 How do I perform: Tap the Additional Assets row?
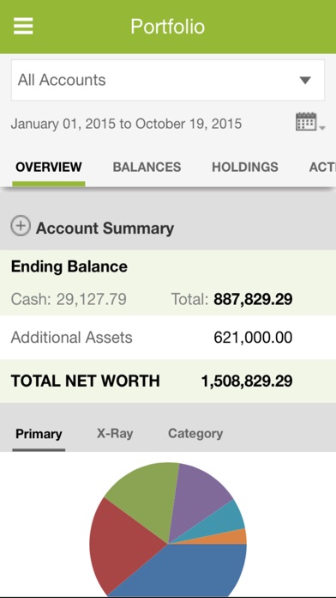(168, 338)
